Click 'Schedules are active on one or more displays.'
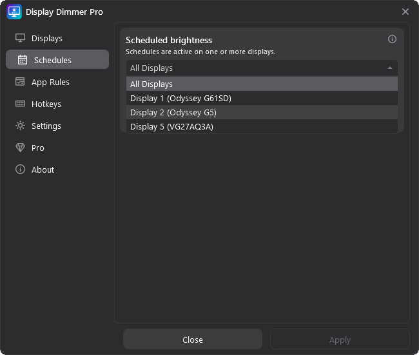Screen dimensions: 419x355 (x=200, y=52)
